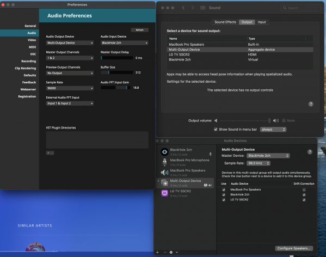
Task: Open the 'always' menu bar popup
Action: pos(273,130)
